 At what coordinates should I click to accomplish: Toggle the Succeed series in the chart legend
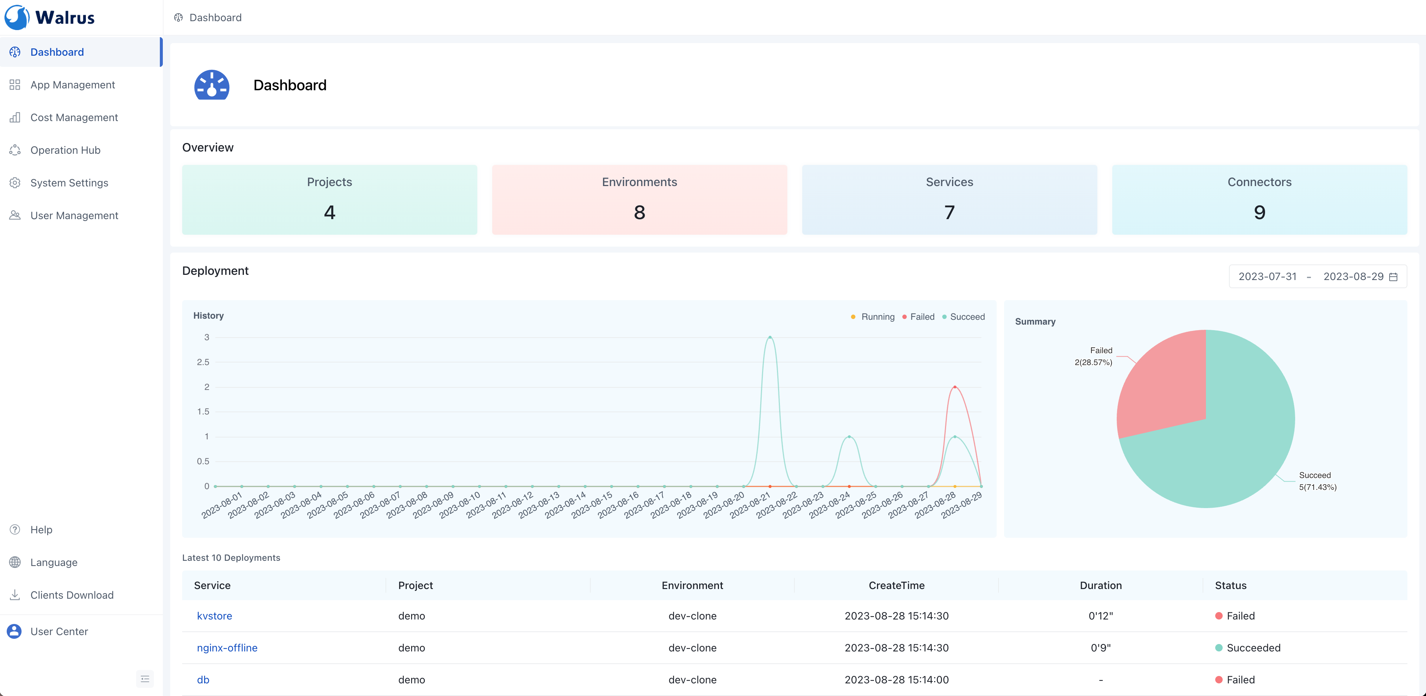tap(964, 316)
